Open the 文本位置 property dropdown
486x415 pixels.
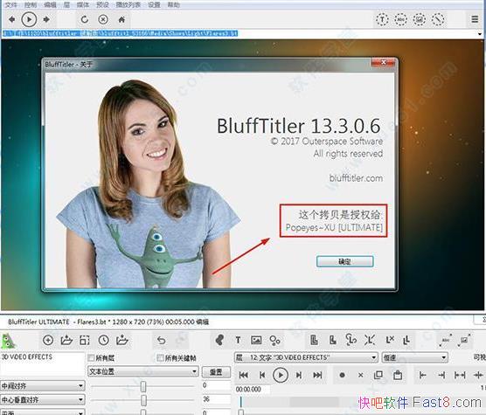tap(142, 371)
